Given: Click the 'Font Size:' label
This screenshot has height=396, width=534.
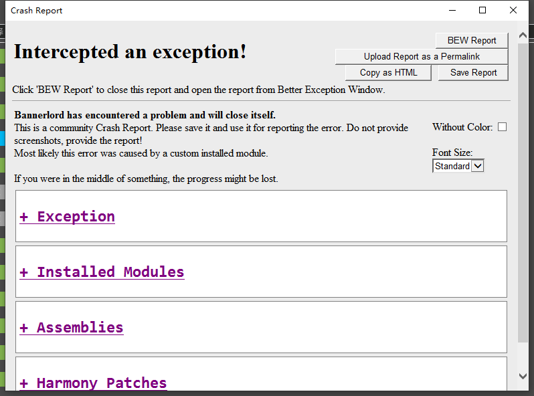Looking at the screenshot, I should (452, 153).
